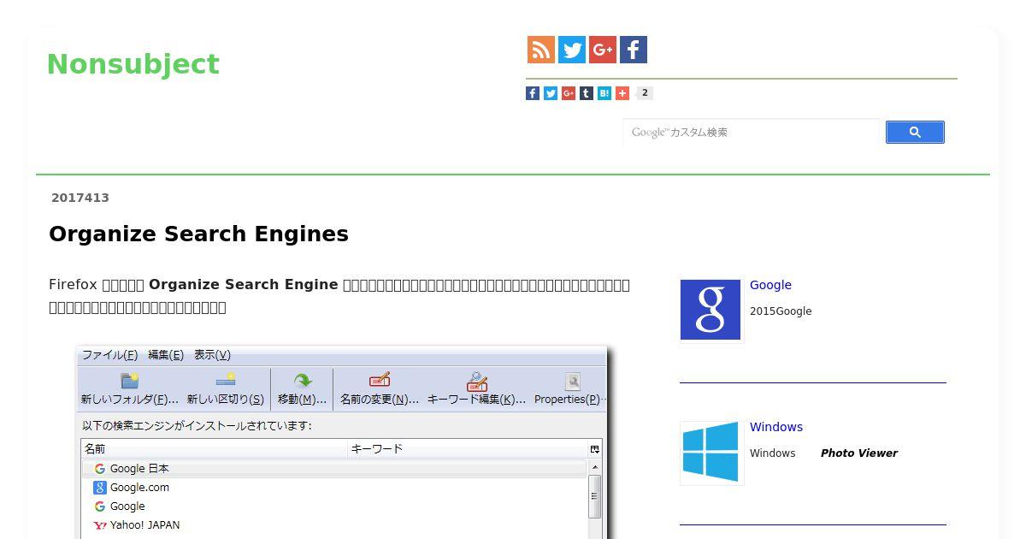
Task: Click the engine list scrollbar thumb
Action: [595, 497]
